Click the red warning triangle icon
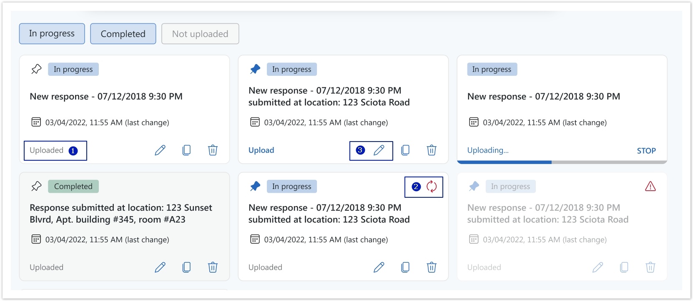 [x=650, y=187]
